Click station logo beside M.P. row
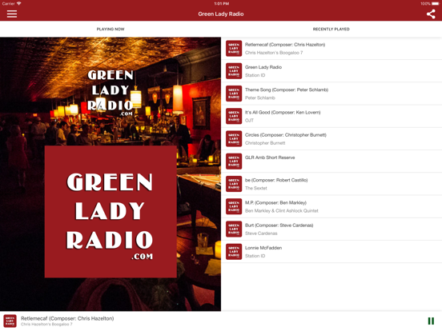Screen dimensions: 442x331 234,206
